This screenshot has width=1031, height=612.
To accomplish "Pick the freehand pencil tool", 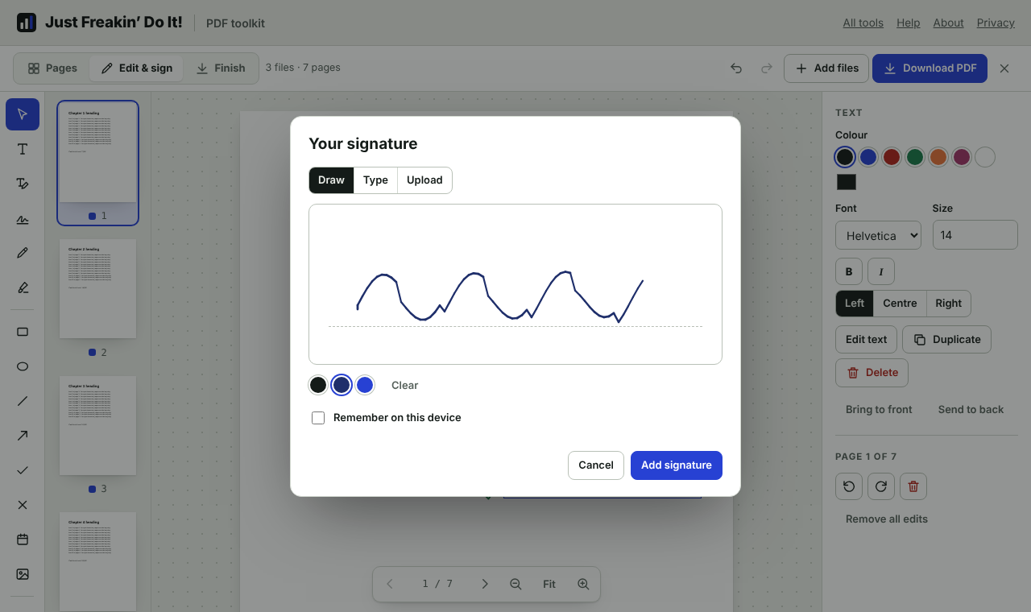I will (x=23, y=253).
